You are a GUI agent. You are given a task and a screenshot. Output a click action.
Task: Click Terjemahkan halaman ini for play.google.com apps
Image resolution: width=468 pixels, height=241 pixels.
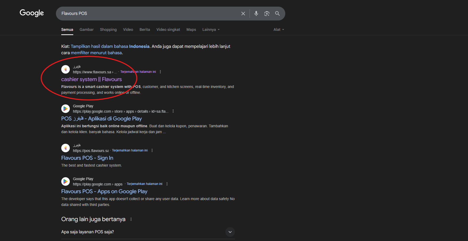(145, 184)
